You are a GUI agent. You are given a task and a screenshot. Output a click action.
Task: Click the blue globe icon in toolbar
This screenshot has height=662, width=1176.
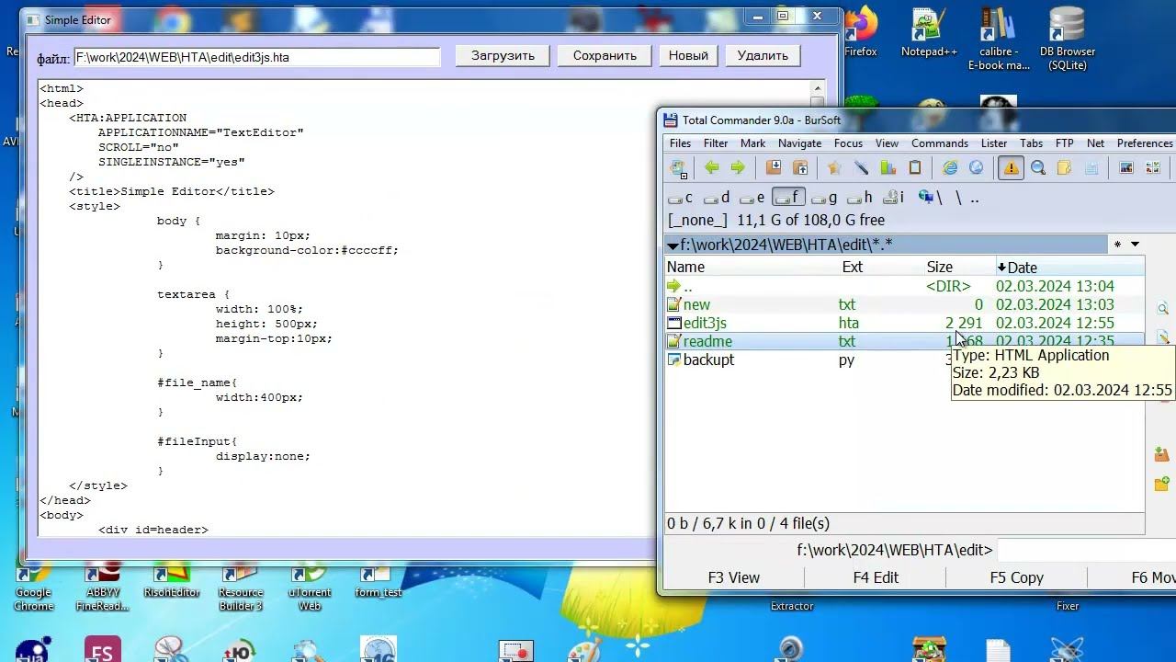point(976,167)
